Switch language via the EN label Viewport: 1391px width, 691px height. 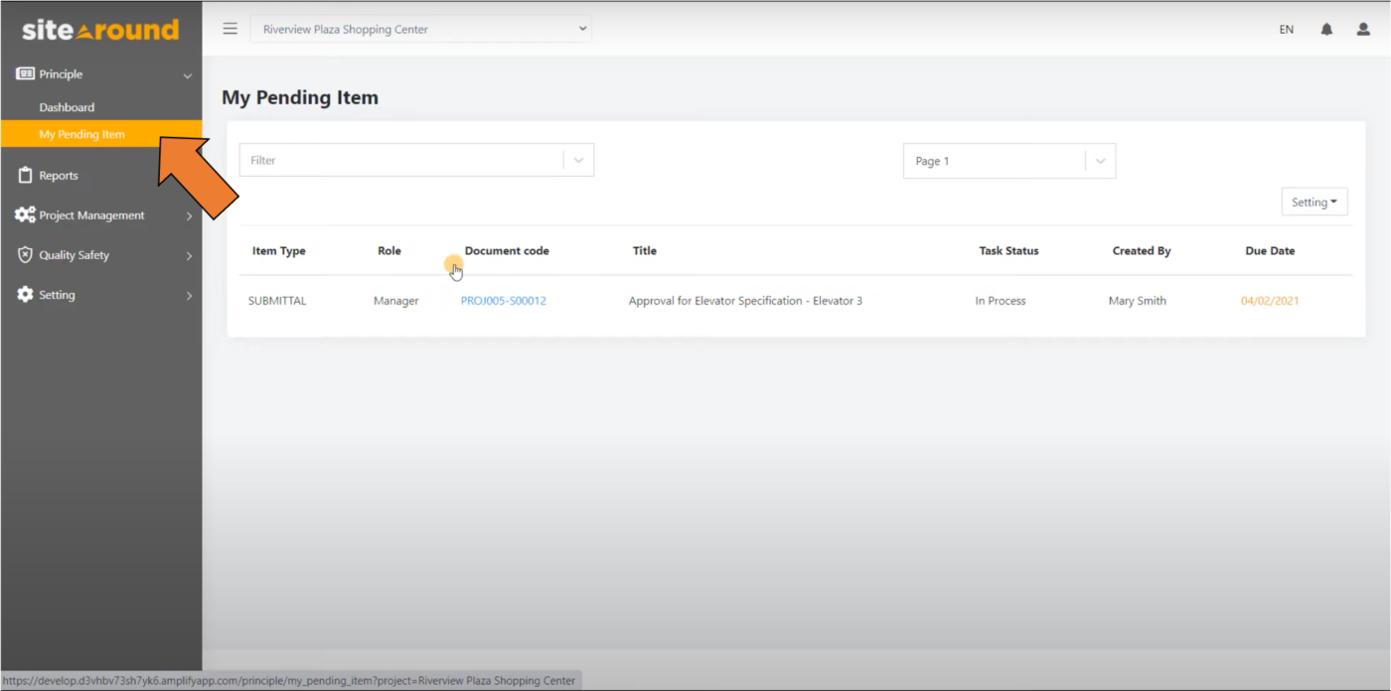tap(1286, 29)
